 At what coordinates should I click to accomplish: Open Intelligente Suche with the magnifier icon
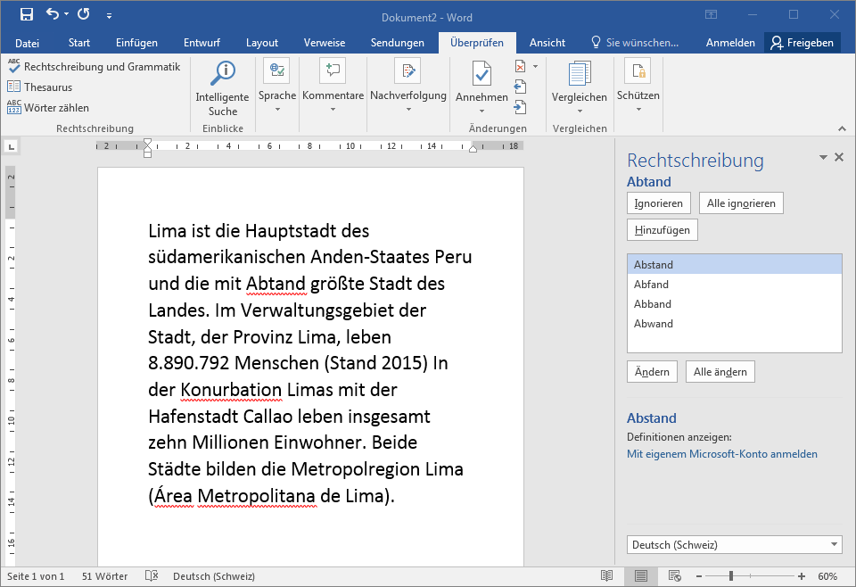tap(222, 73)
